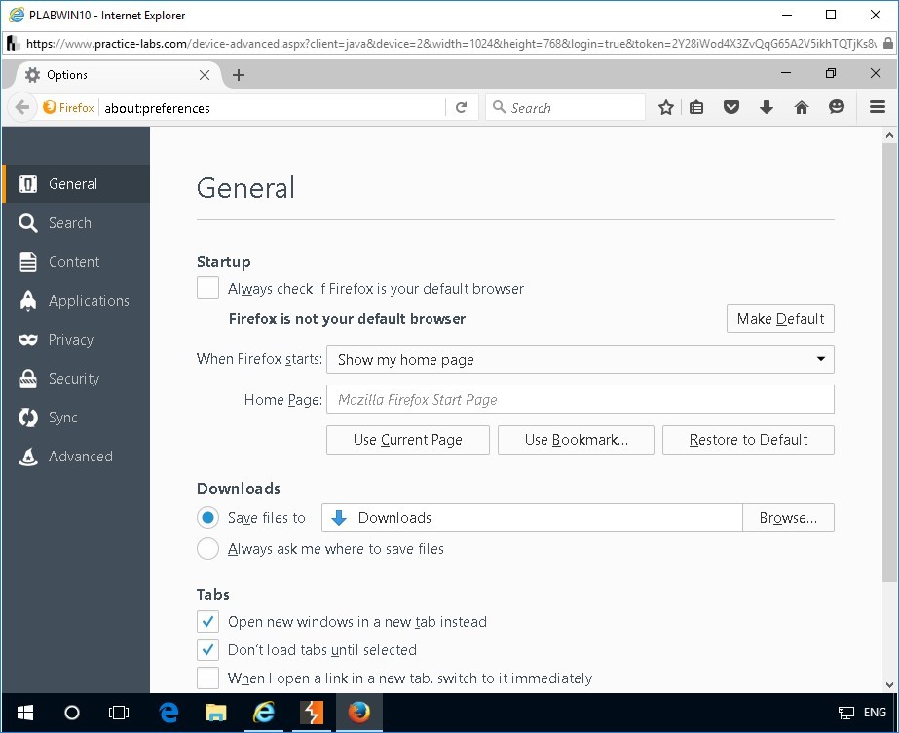
Task: Open a new tab with plus button
Action: 239,75
